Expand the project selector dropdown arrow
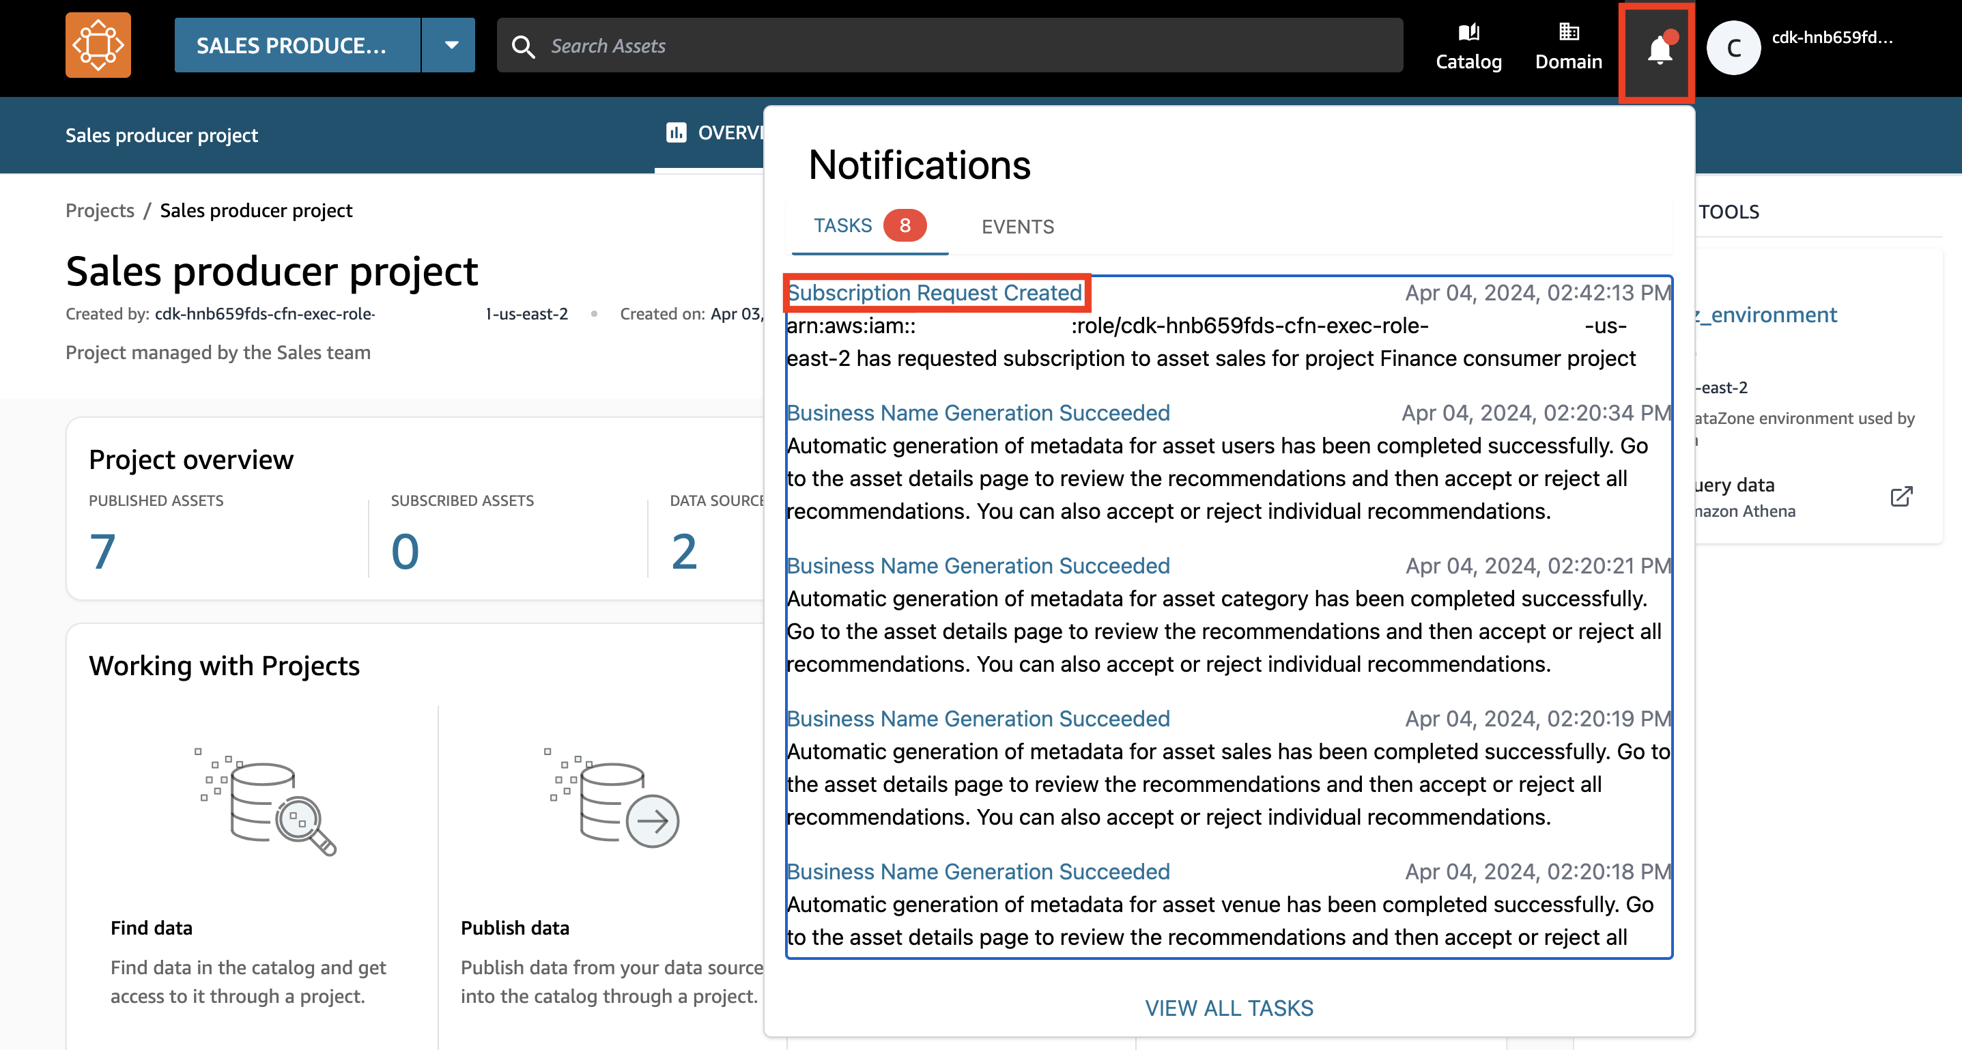1962x1050 pixels. [x=451, y=46]
